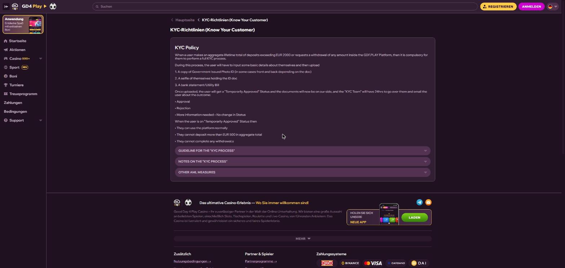Click the soccer ball icon in header
Screen dimensions: 565x268
[x=53, y=6]
